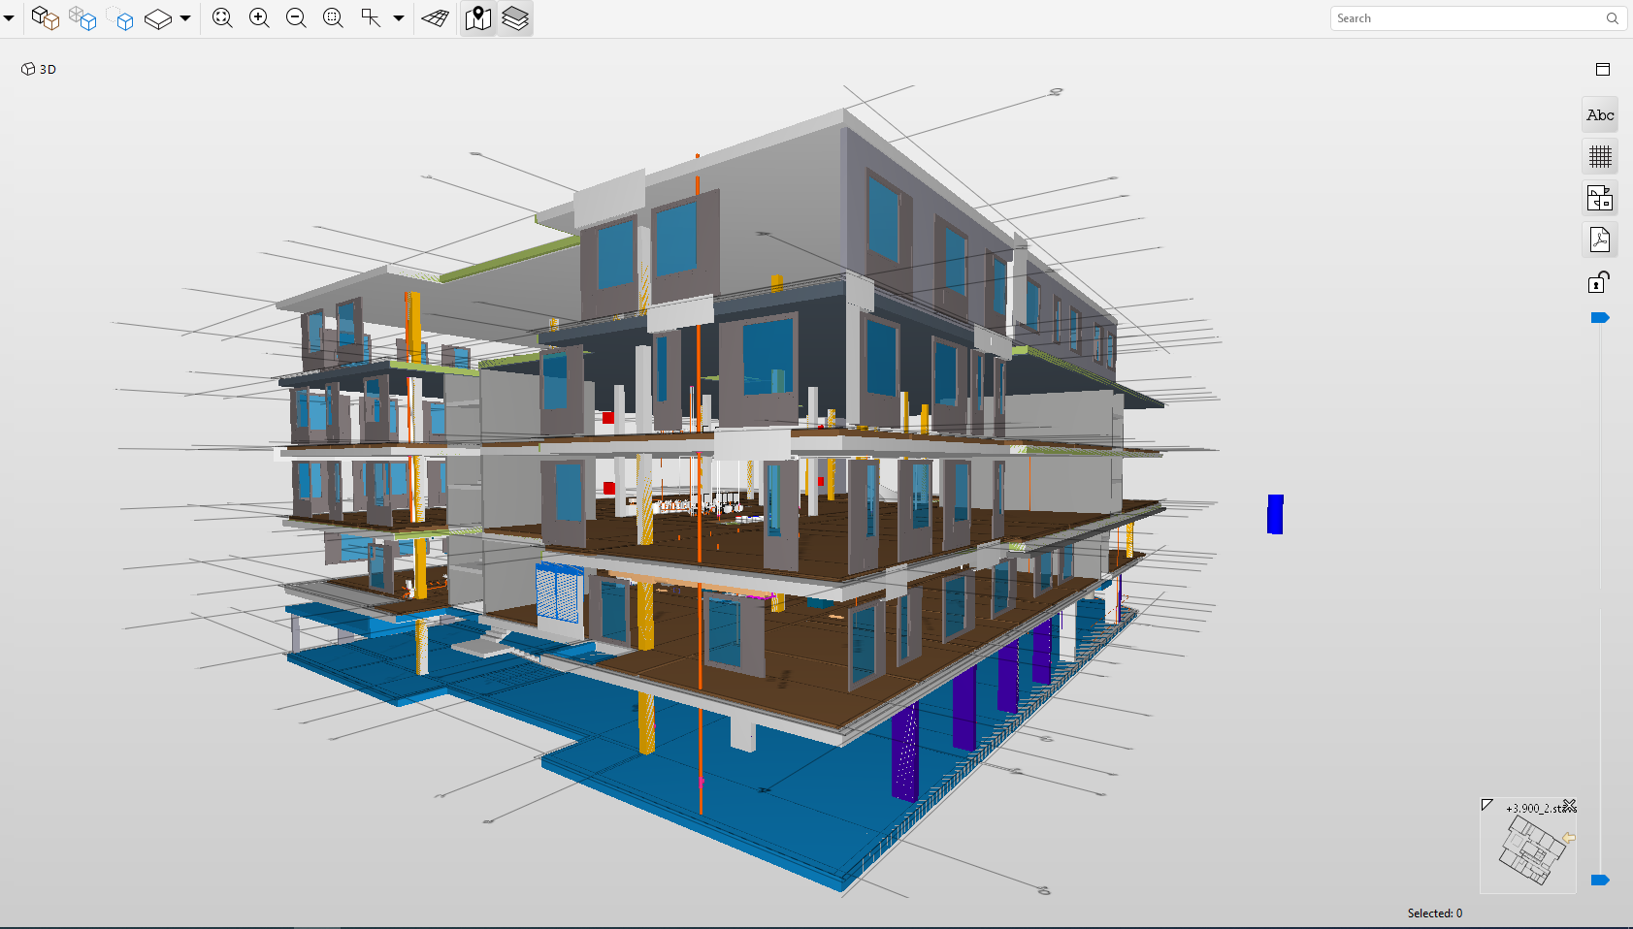The height and width of the screenshot is (929, 1633).
Task: Expand the pick tool dropdown arrow
Action: point(399,18)
